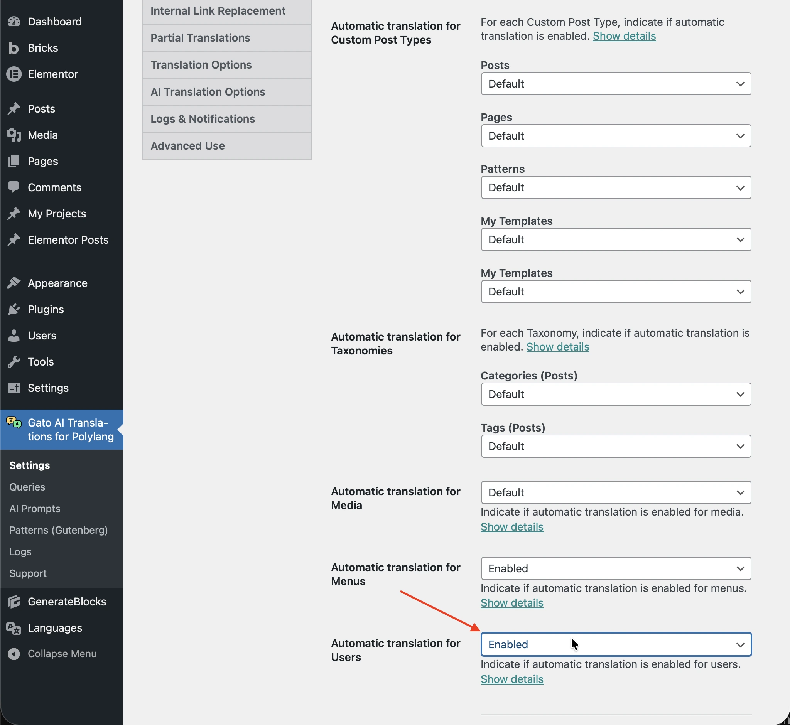790x725 pixels.
Task: Switch to the AI Translation Options tab
Action: [208, 91]
